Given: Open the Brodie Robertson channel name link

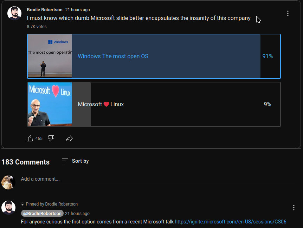Looking at the screenshot, I should click(x=45, y=9).
